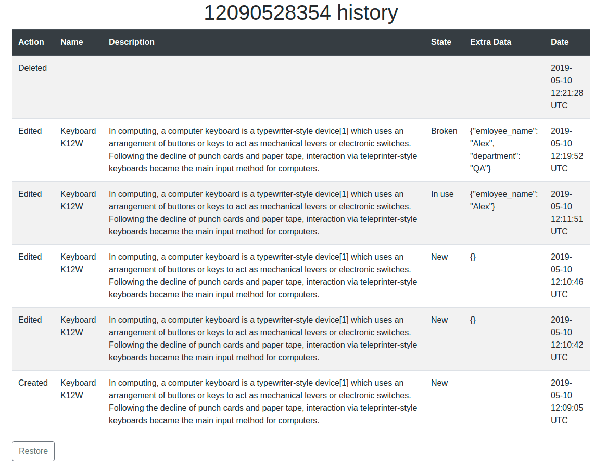This screenshot has height=469, width=607.
Task: Click the date cell ending 12:11:51 UTC
Action: point(566,213)
